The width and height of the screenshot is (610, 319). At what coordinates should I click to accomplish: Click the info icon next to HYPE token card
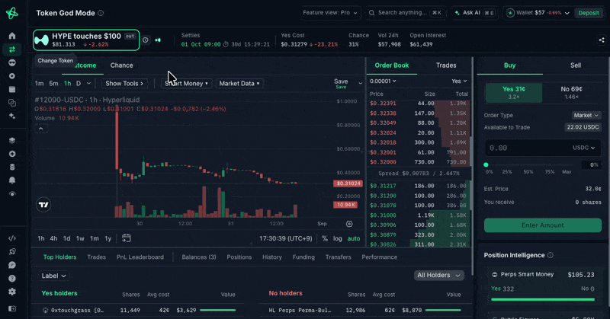click(146, 40)
